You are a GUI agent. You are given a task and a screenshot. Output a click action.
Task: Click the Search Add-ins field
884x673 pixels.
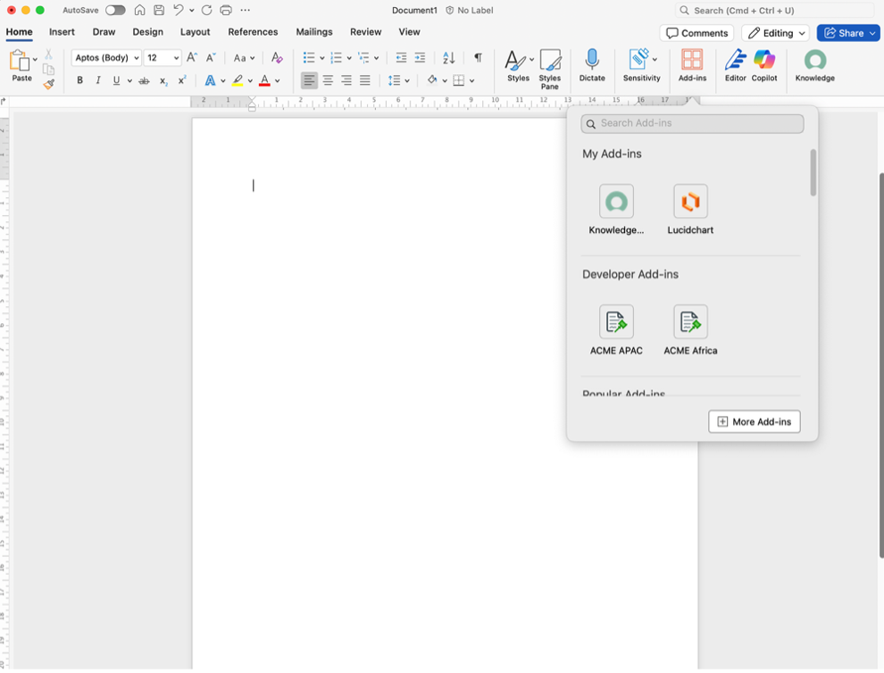[692, 123]
